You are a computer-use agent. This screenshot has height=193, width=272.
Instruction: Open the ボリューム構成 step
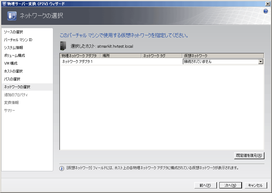point(15,56)
